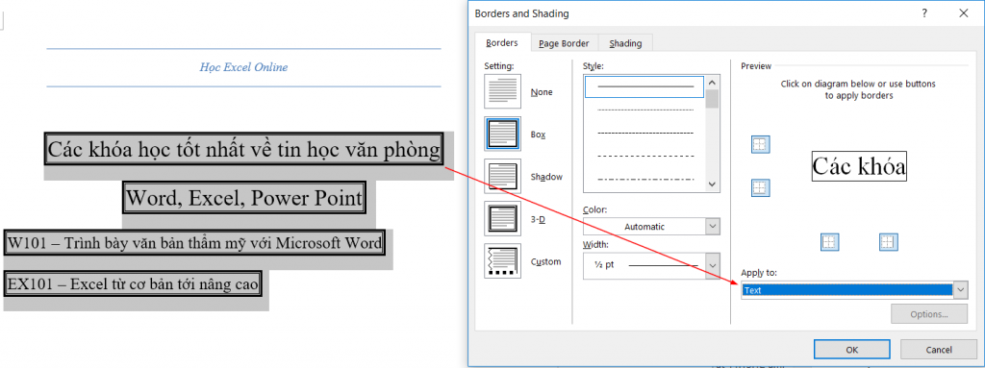Screen dimensions: 985x368
Task: Confirm with the OK button
Action: (851, 350)
